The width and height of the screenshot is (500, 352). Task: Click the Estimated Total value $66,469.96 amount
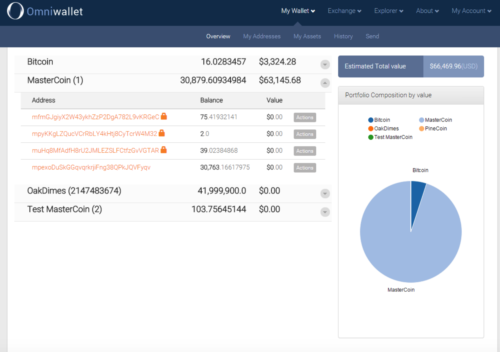[454, 66]
